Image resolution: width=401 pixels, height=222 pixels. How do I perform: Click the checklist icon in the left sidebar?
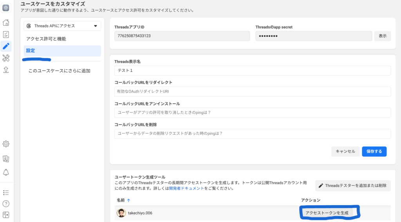6,34
